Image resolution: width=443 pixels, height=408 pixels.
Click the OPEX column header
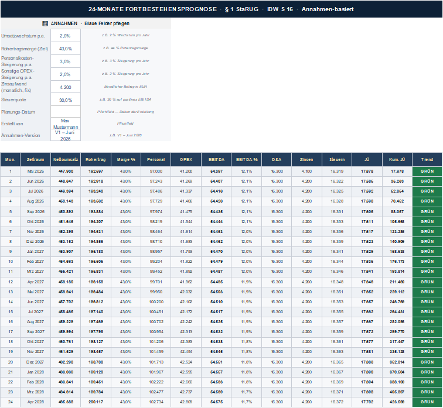(x=186, y=159)
